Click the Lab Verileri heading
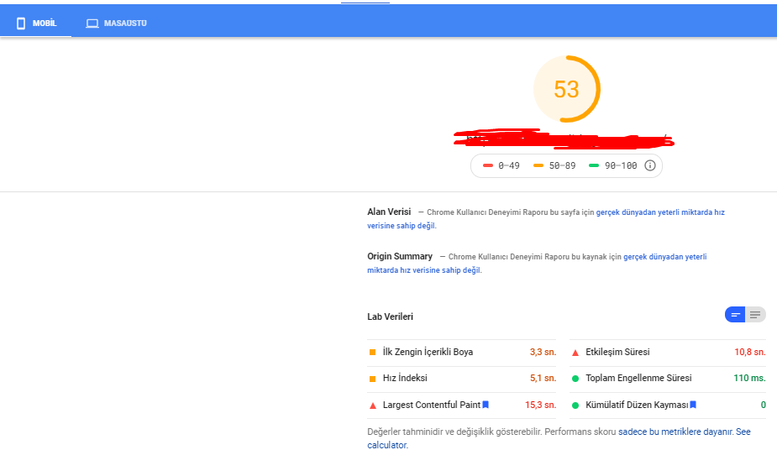777x450 pixels. pyautogui.click(x=390, y=317)
